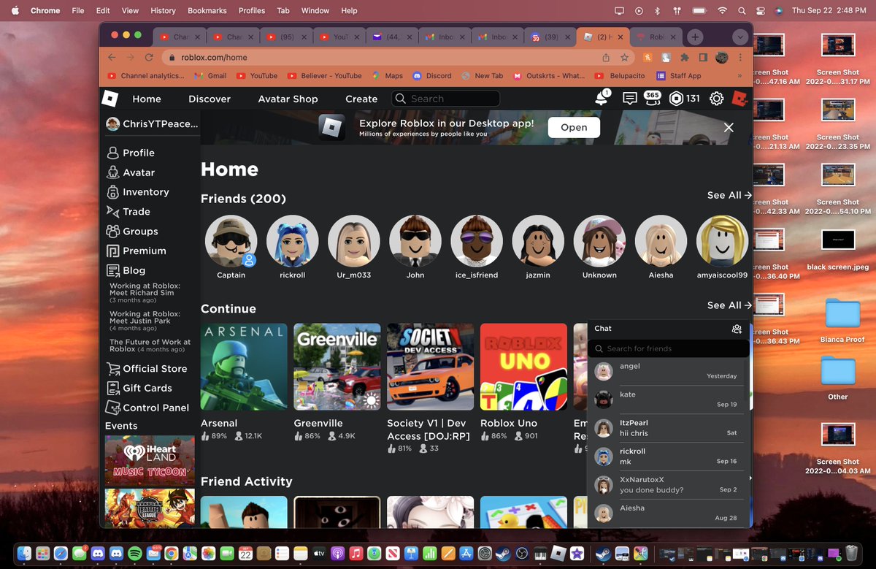The image size is (876, 569).
Task: Reload the page in Chrome
Action: 149,57
